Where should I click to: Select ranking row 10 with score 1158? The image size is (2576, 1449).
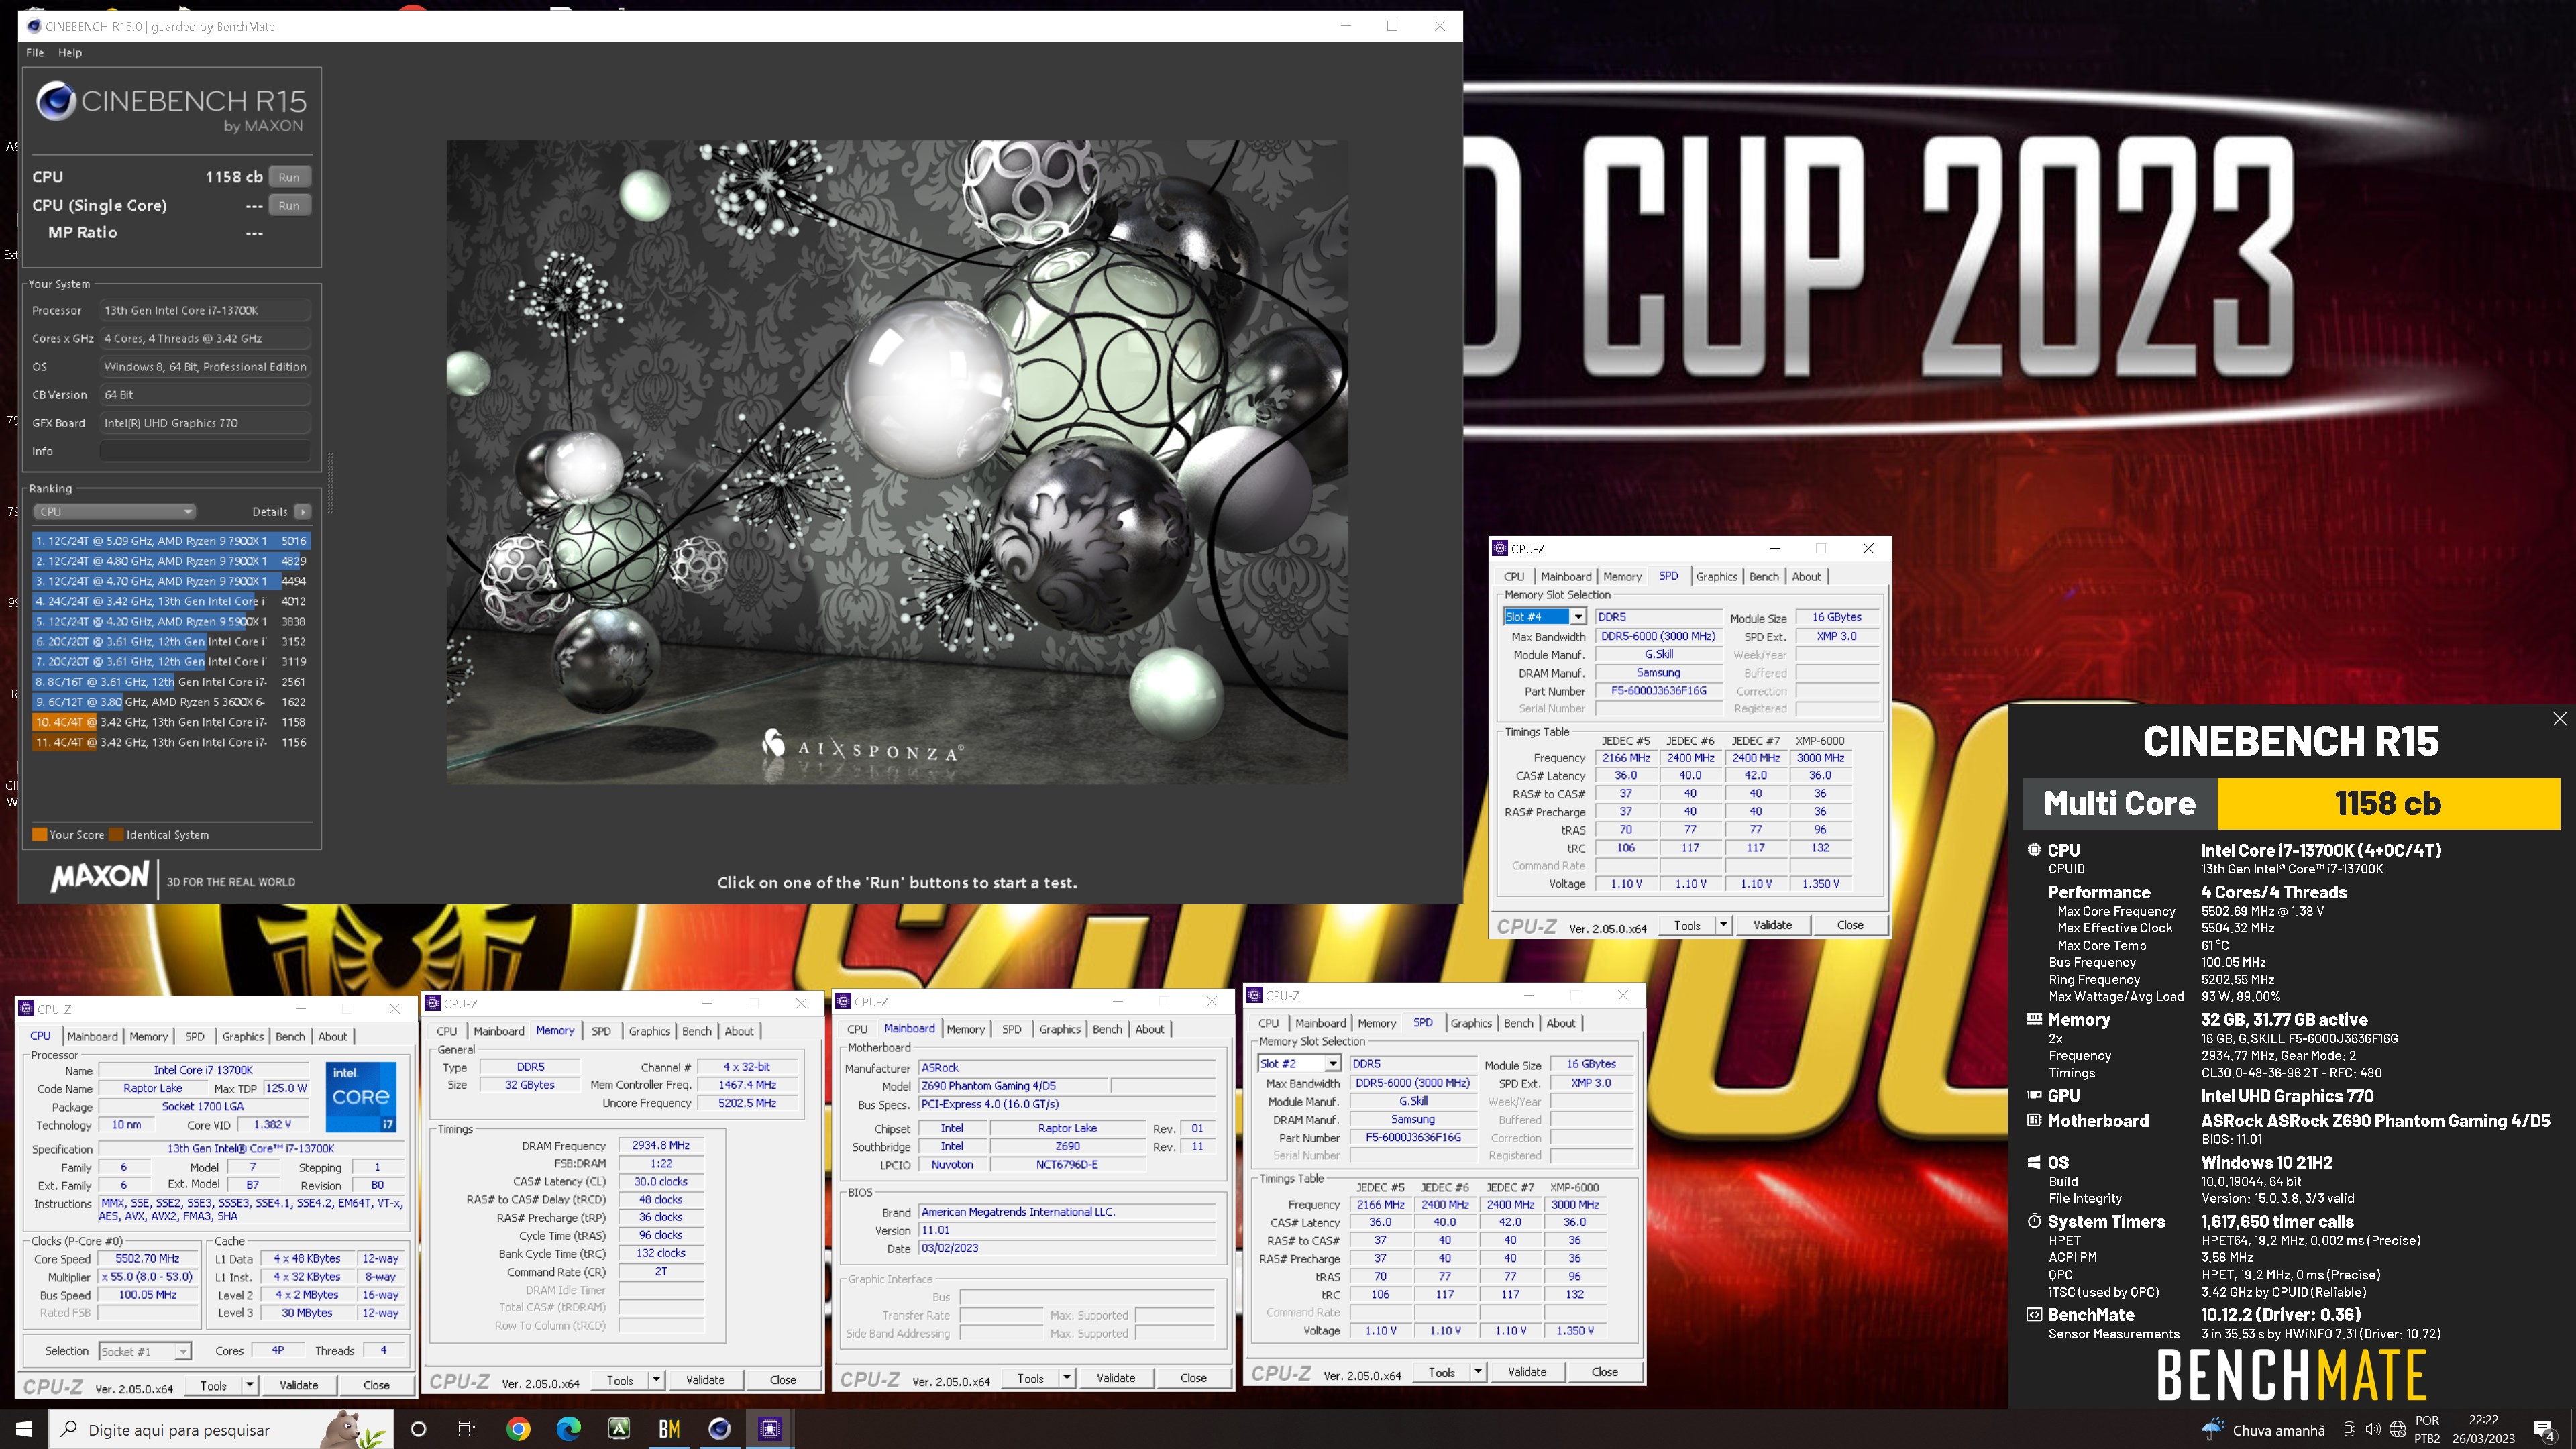tap(171, 722)
